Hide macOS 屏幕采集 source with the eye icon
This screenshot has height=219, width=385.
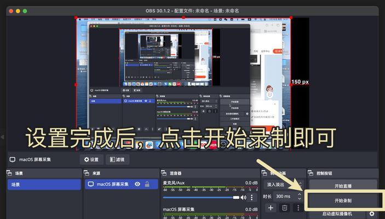(137, 184)
